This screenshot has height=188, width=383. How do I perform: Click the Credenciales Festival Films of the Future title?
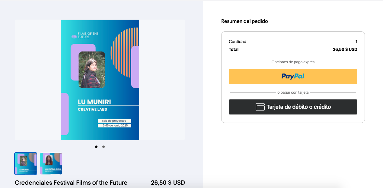(71, 183)
